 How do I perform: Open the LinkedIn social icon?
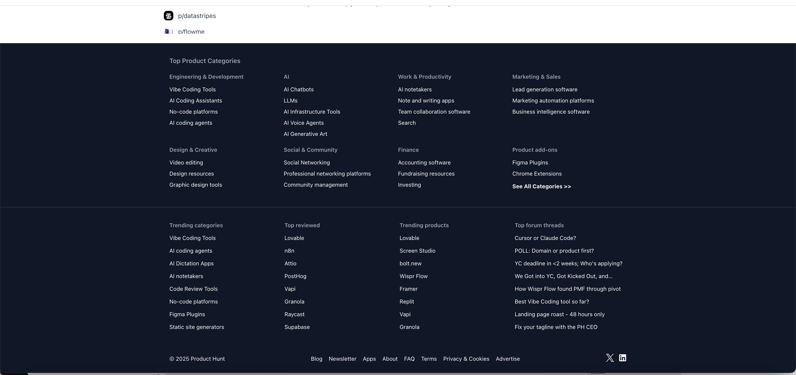coord(622,358)
